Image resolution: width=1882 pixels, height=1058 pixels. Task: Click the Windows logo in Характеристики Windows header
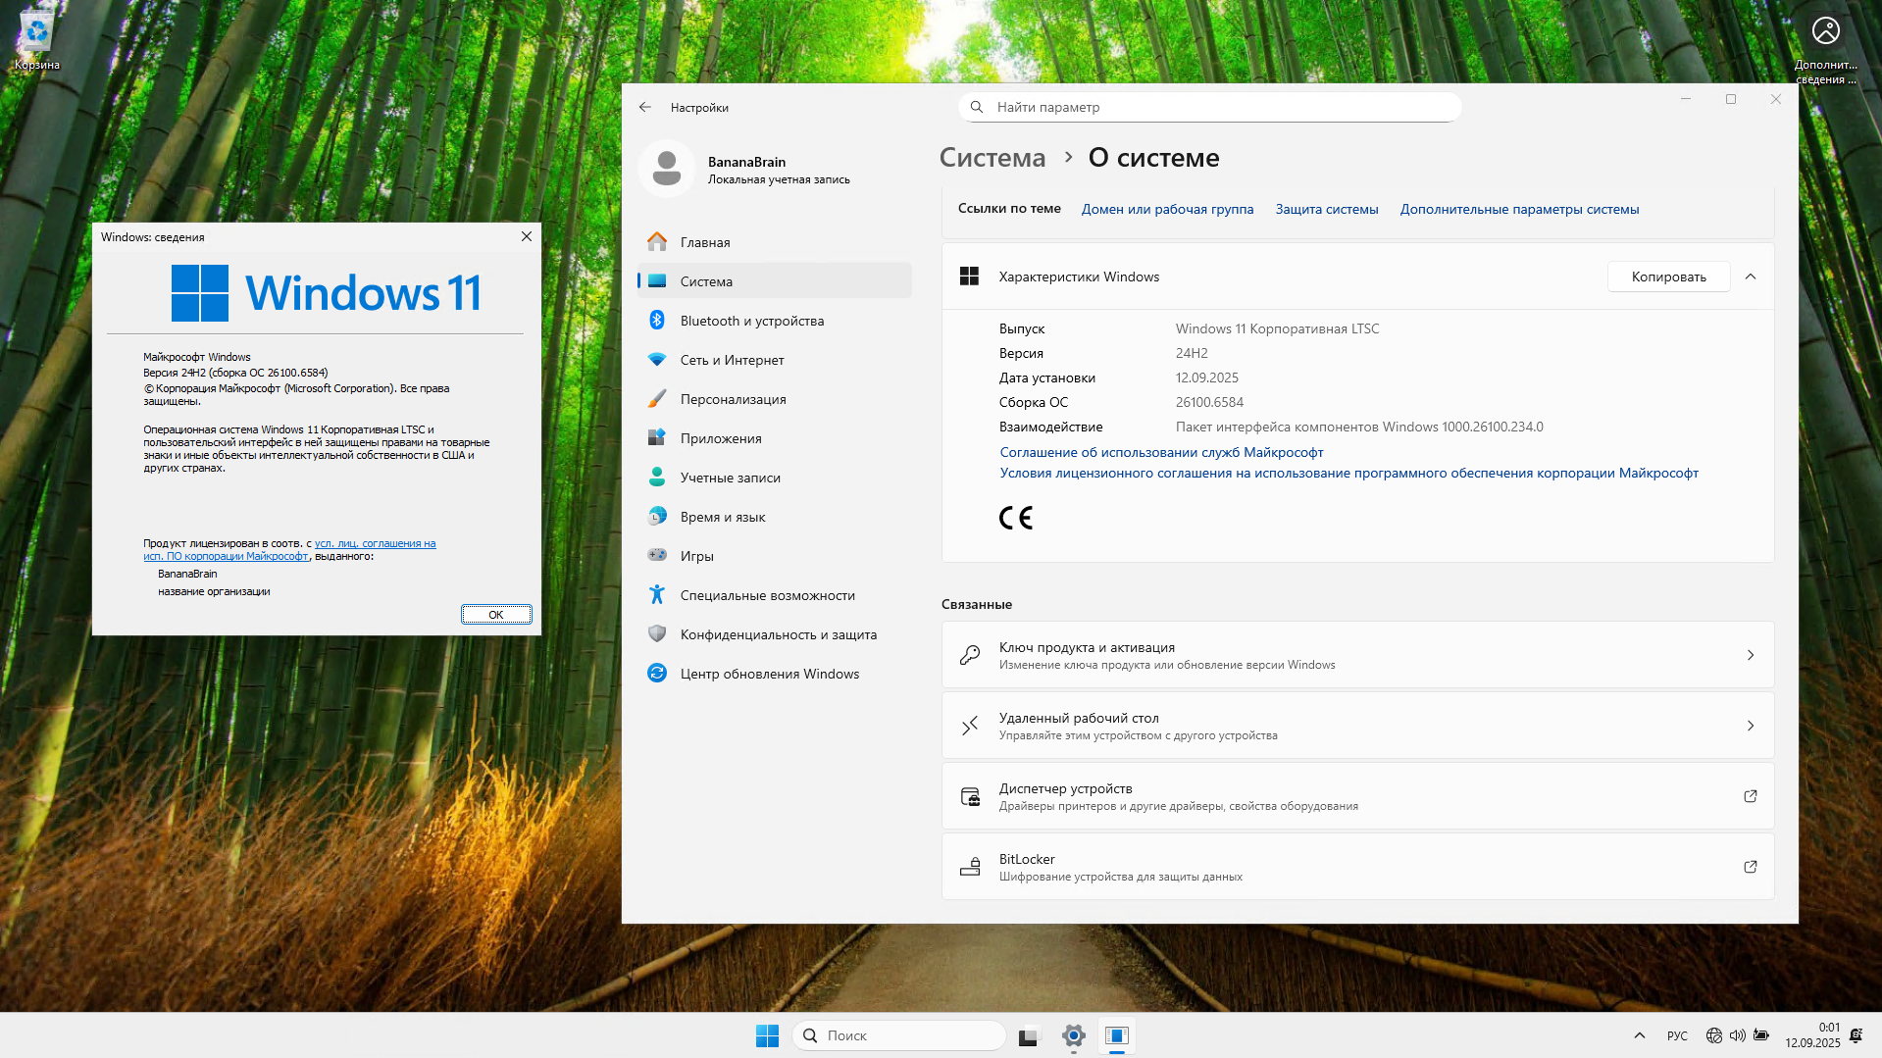tap(970, 277)
